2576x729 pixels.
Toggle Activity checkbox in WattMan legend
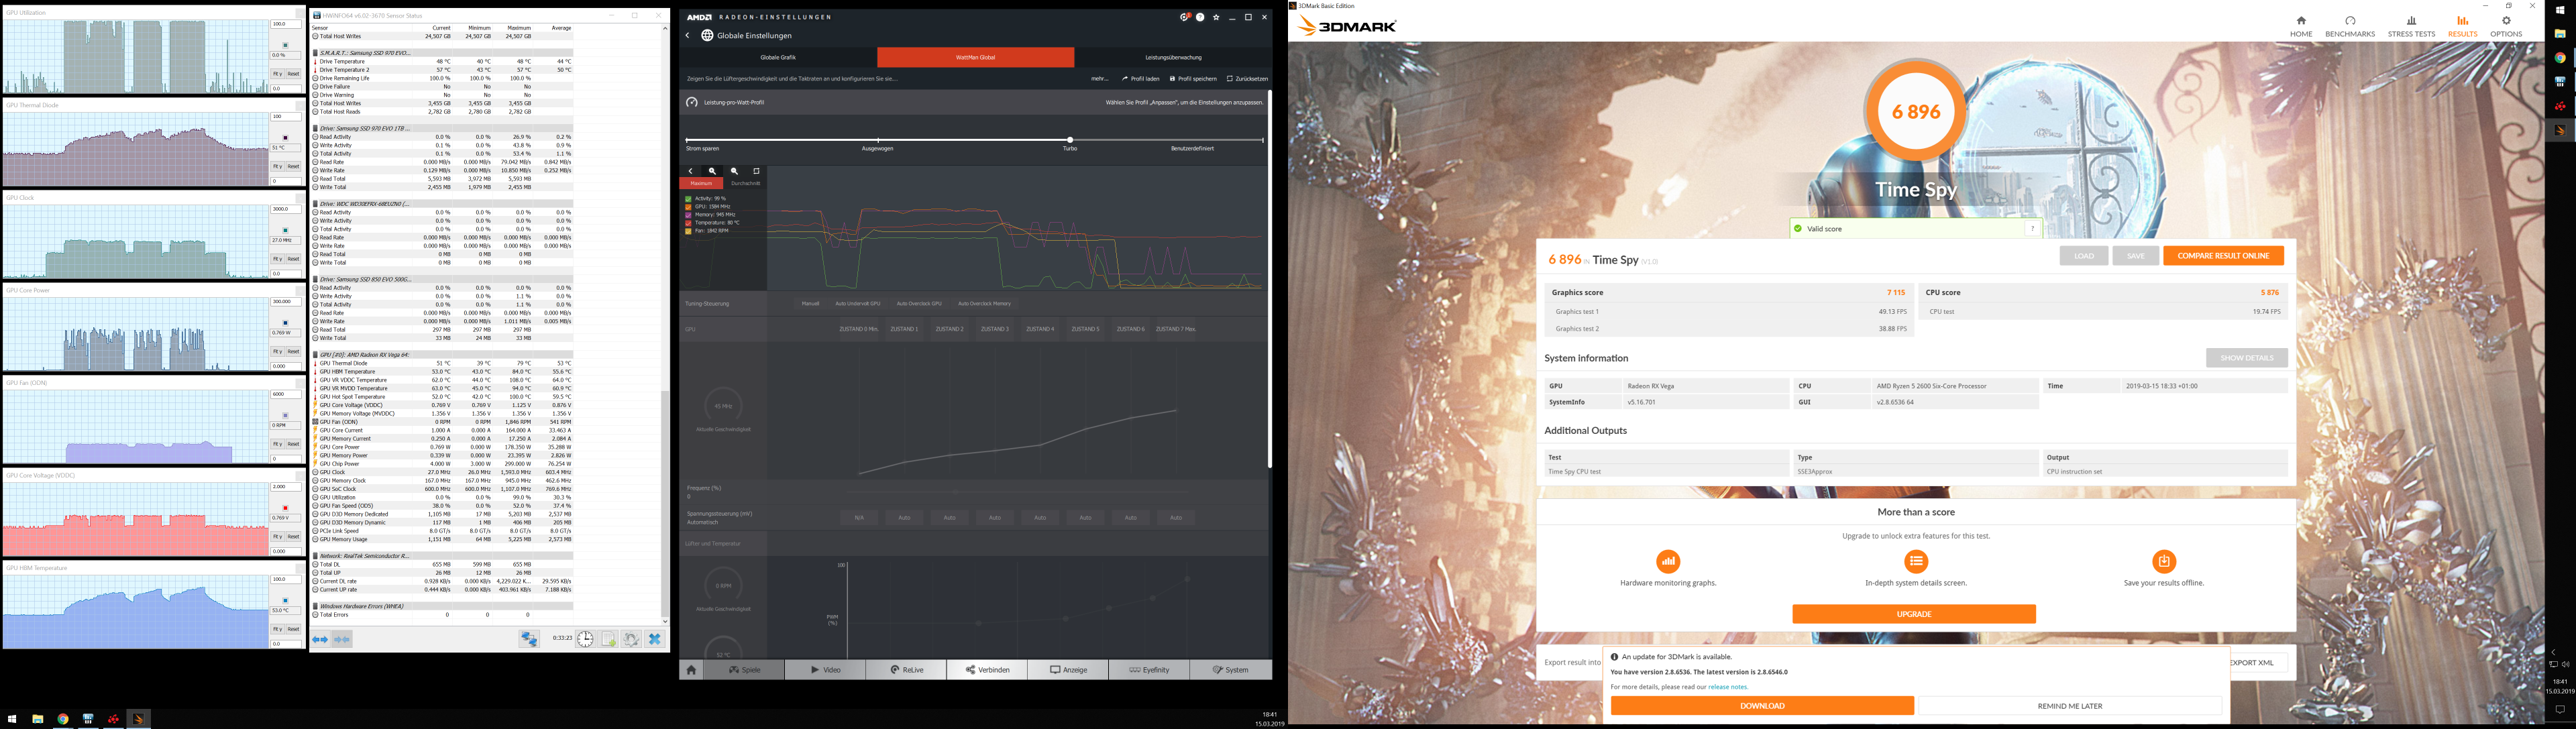coord(688,198)
